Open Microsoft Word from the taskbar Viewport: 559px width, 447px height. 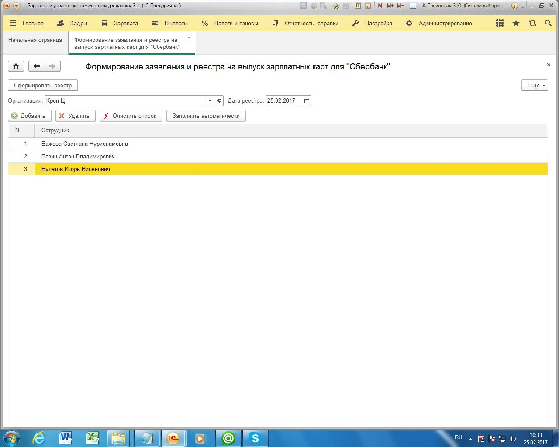(66, 438)
